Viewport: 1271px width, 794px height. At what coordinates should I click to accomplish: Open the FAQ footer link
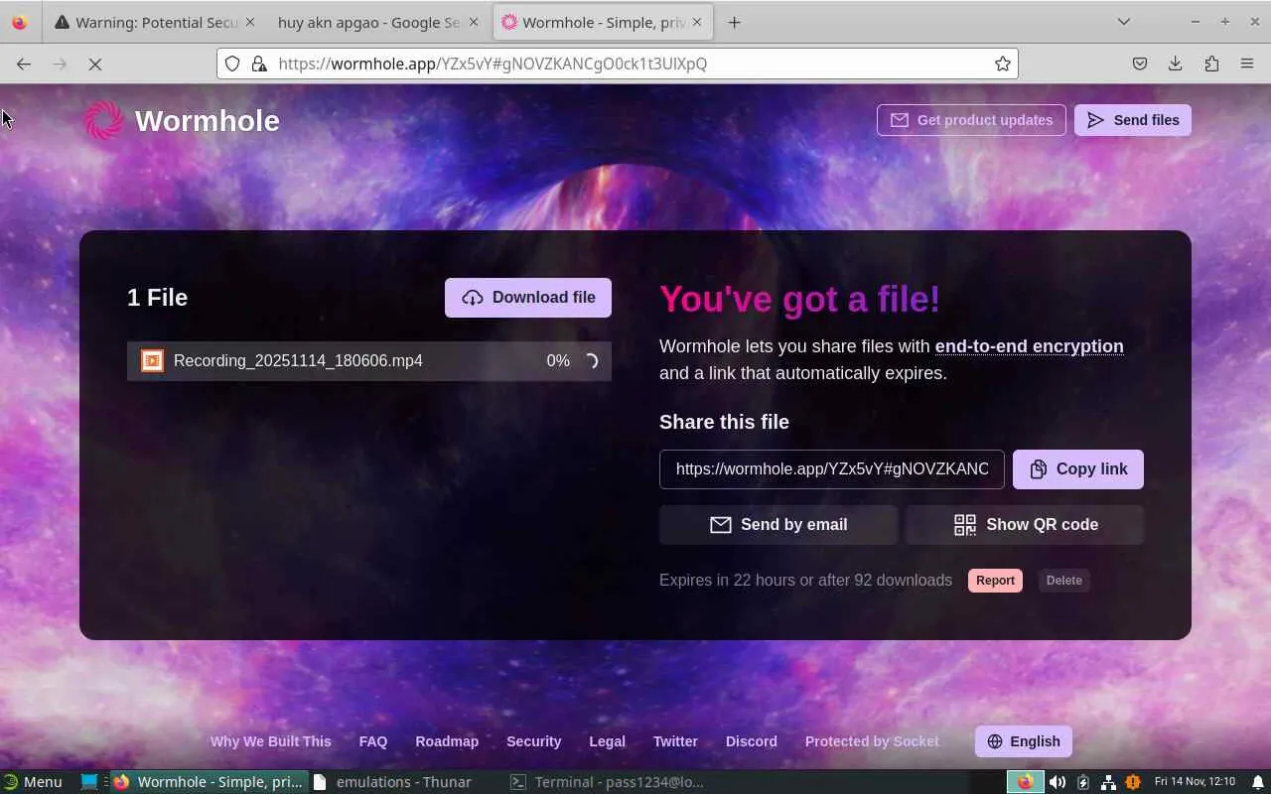[x=373, y=741]
